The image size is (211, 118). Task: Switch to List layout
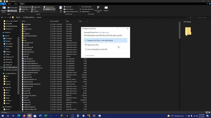coord(34,9)
